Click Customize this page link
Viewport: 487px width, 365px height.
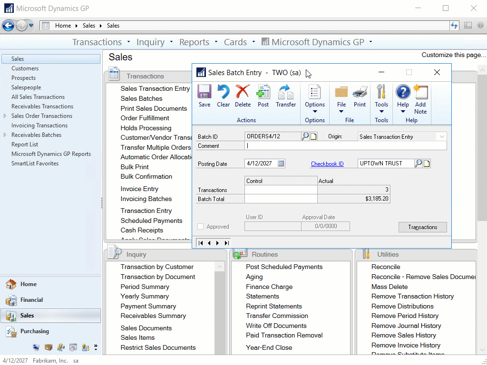click(453, 55)
